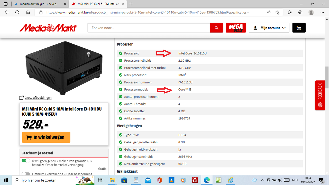Click the site lock info icon
This screenshot has height=185, width=329.
[41, 12]
